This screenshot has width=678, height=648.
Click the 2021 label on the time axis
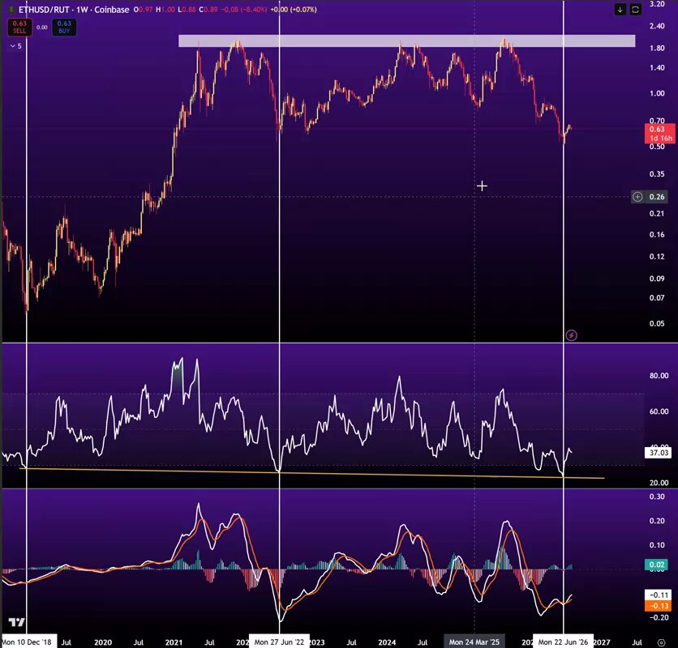coord(174,642)
